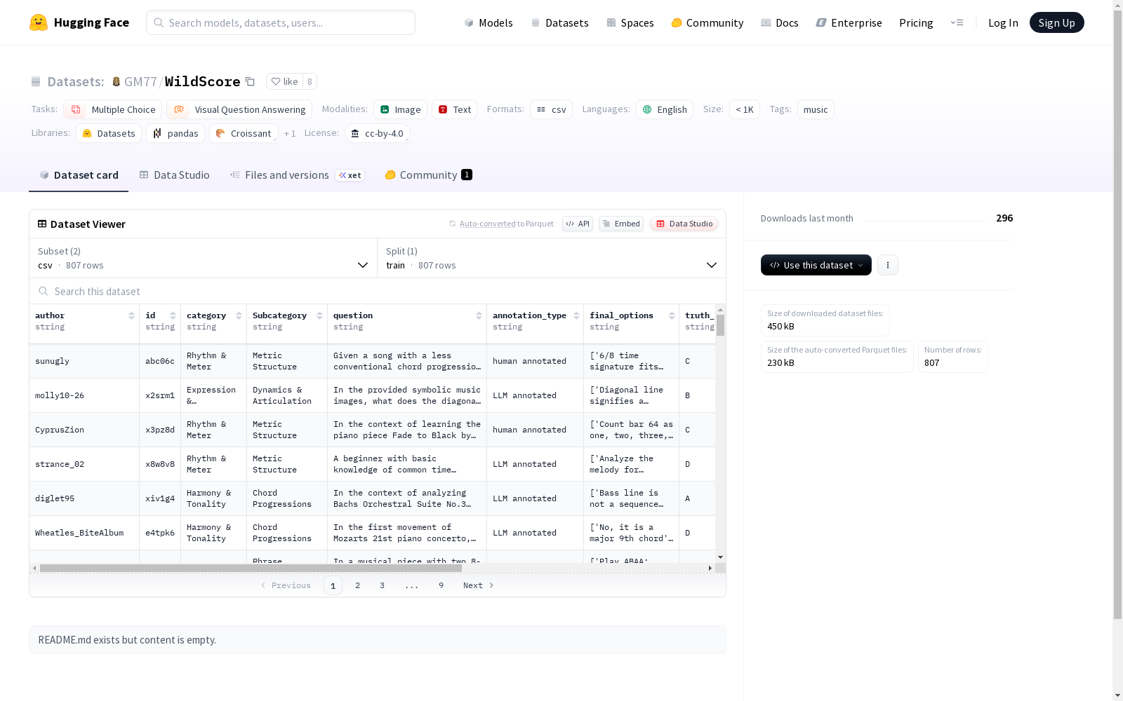Open Use this dataset dropdown
The image size is (1123, 701).
[816, 265]
